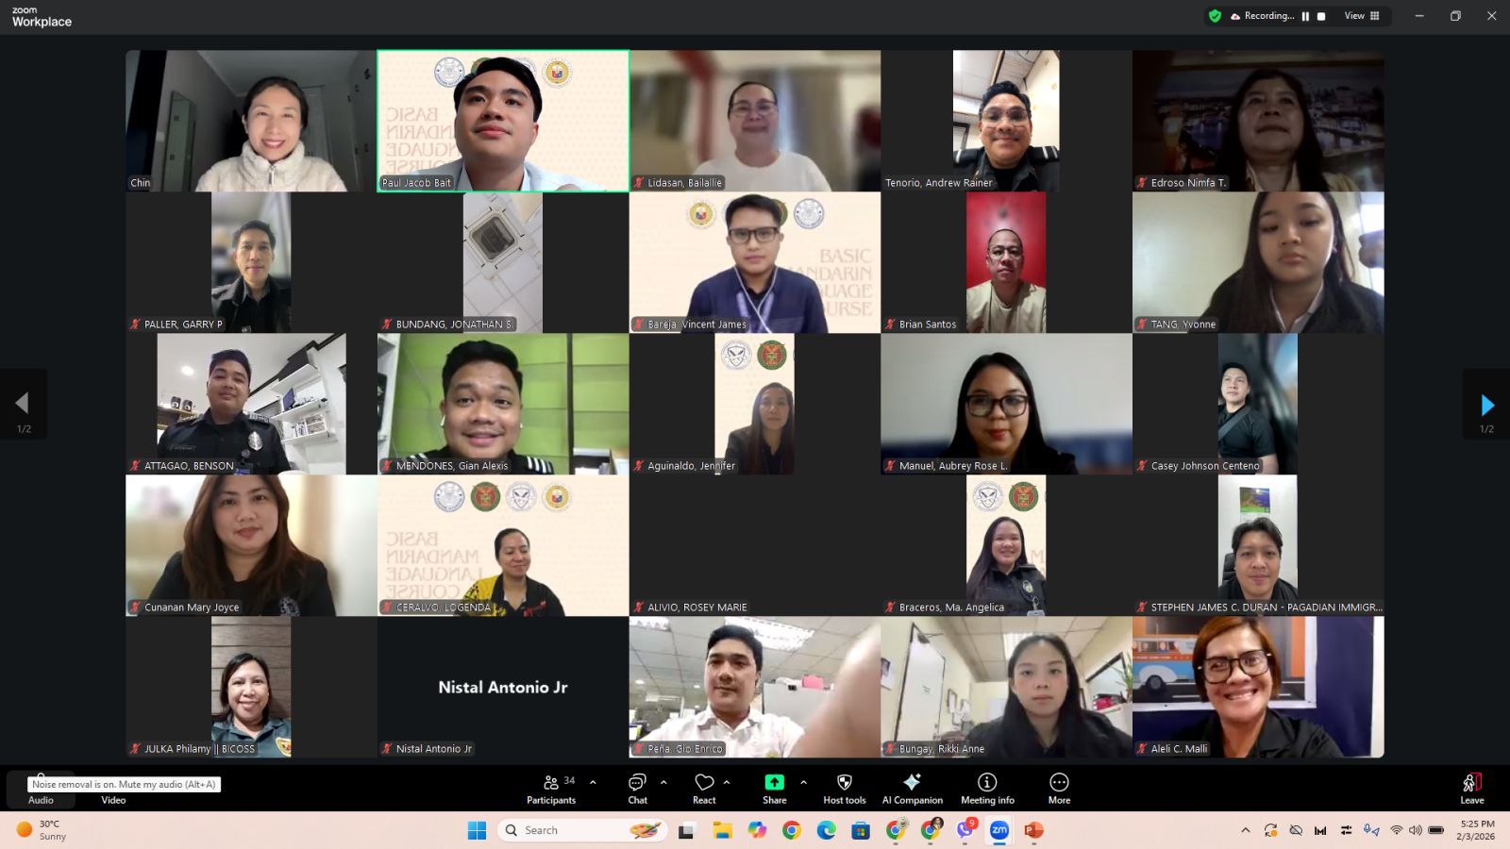Viewport: 1510px width, 849px height.
Task: Open the Participants panel
Action: (551, 789)
